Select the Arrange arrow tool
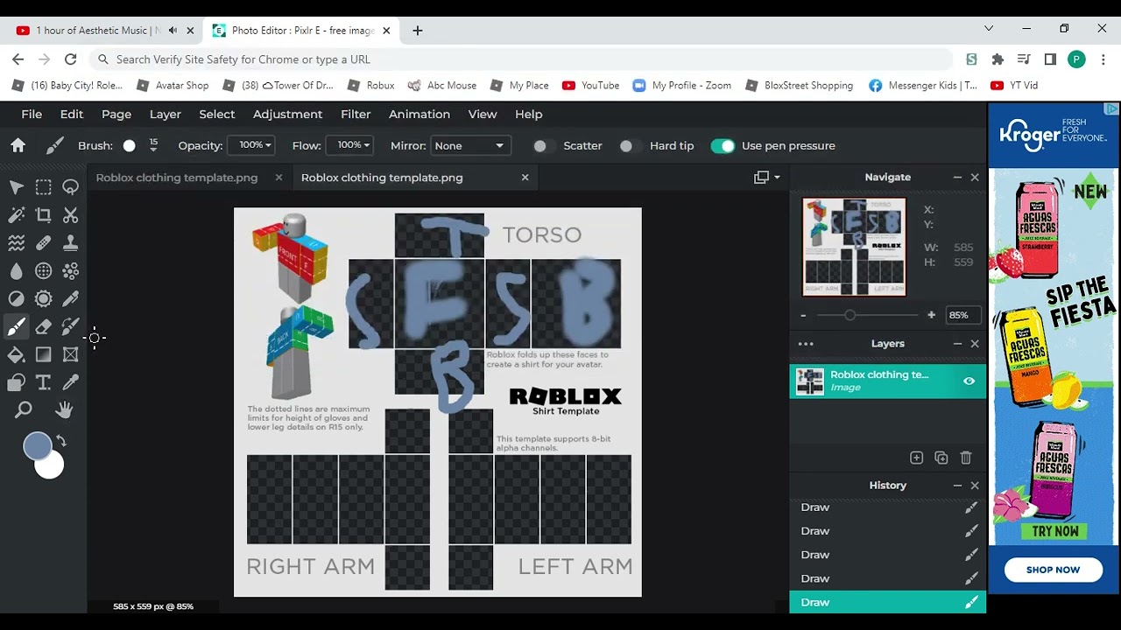The width and height of the screenshot is (1121, 630). click(x=16, y=187)
